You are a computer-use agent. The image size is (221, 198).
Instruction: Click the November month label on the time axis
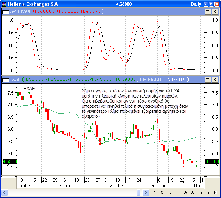[x=114, y=186]
